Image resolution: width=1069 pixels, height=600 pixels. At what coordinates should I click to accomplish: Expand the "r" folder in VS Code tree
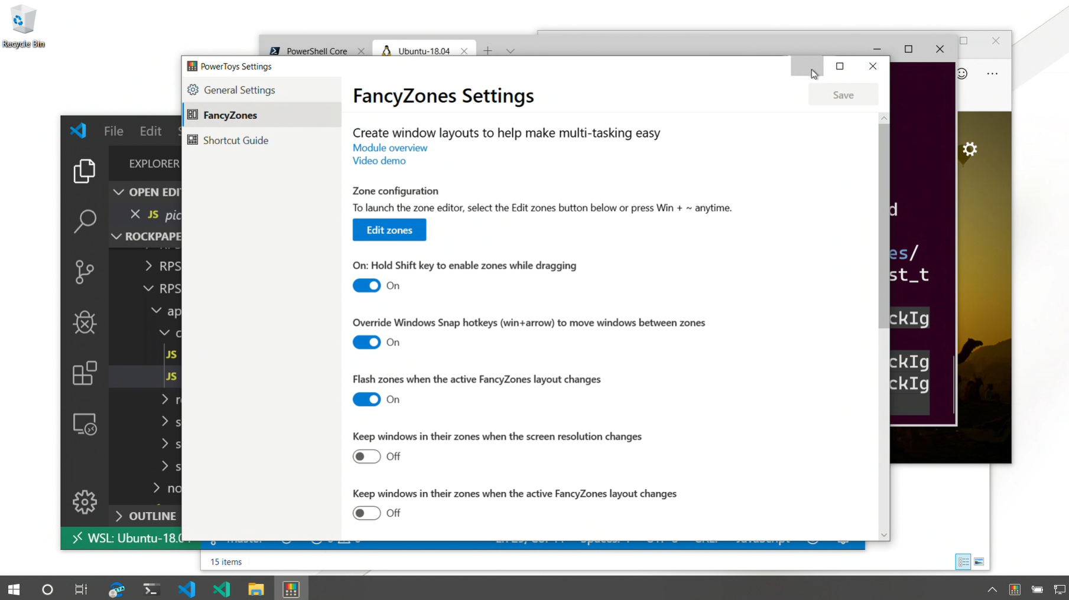(x=165, y=400)
